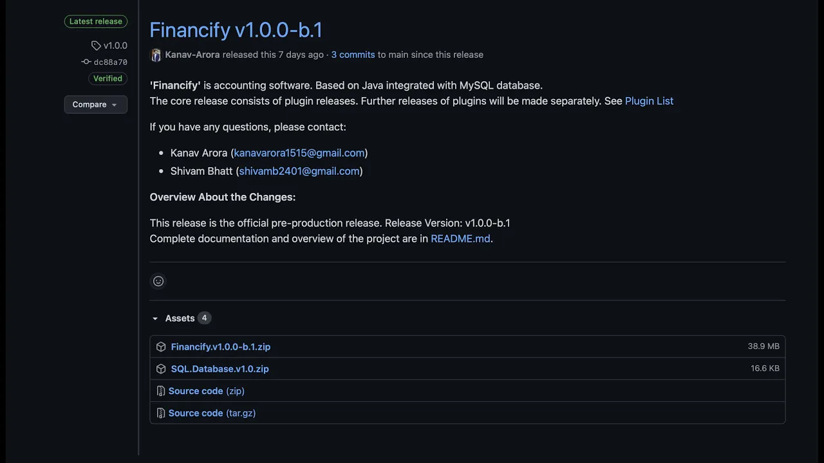Open the Compare dropdown
Image resolution: width=824 pixels, height=463 pixels.
95,104
